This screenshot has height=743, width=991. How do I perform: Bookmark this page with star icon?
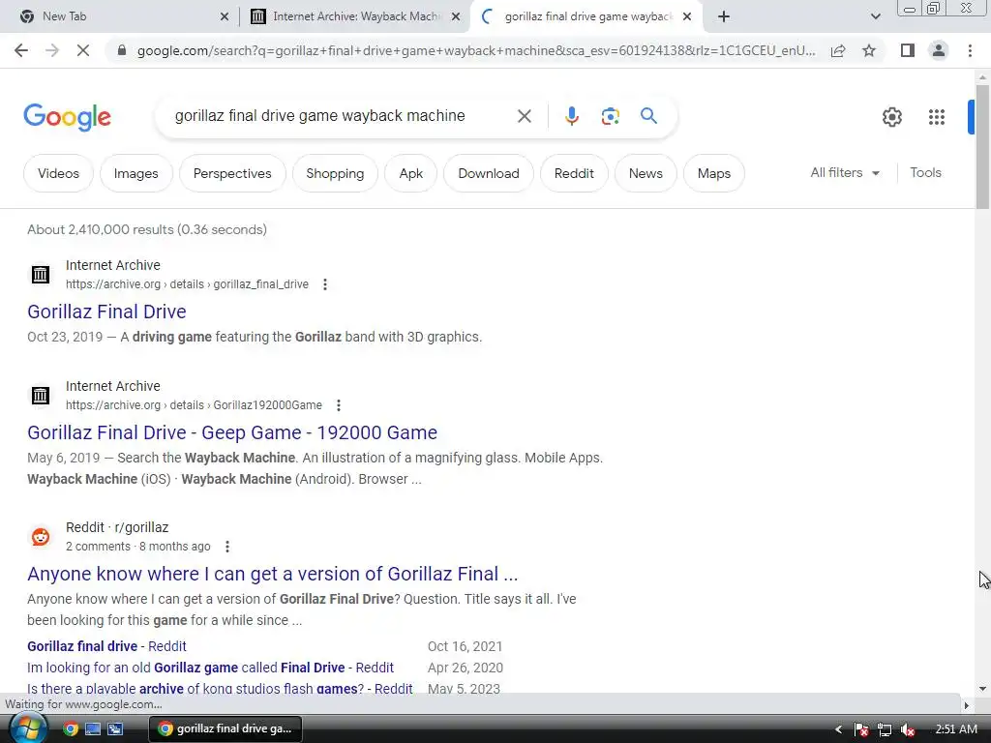pyautogui.click(x=869, y=50)
